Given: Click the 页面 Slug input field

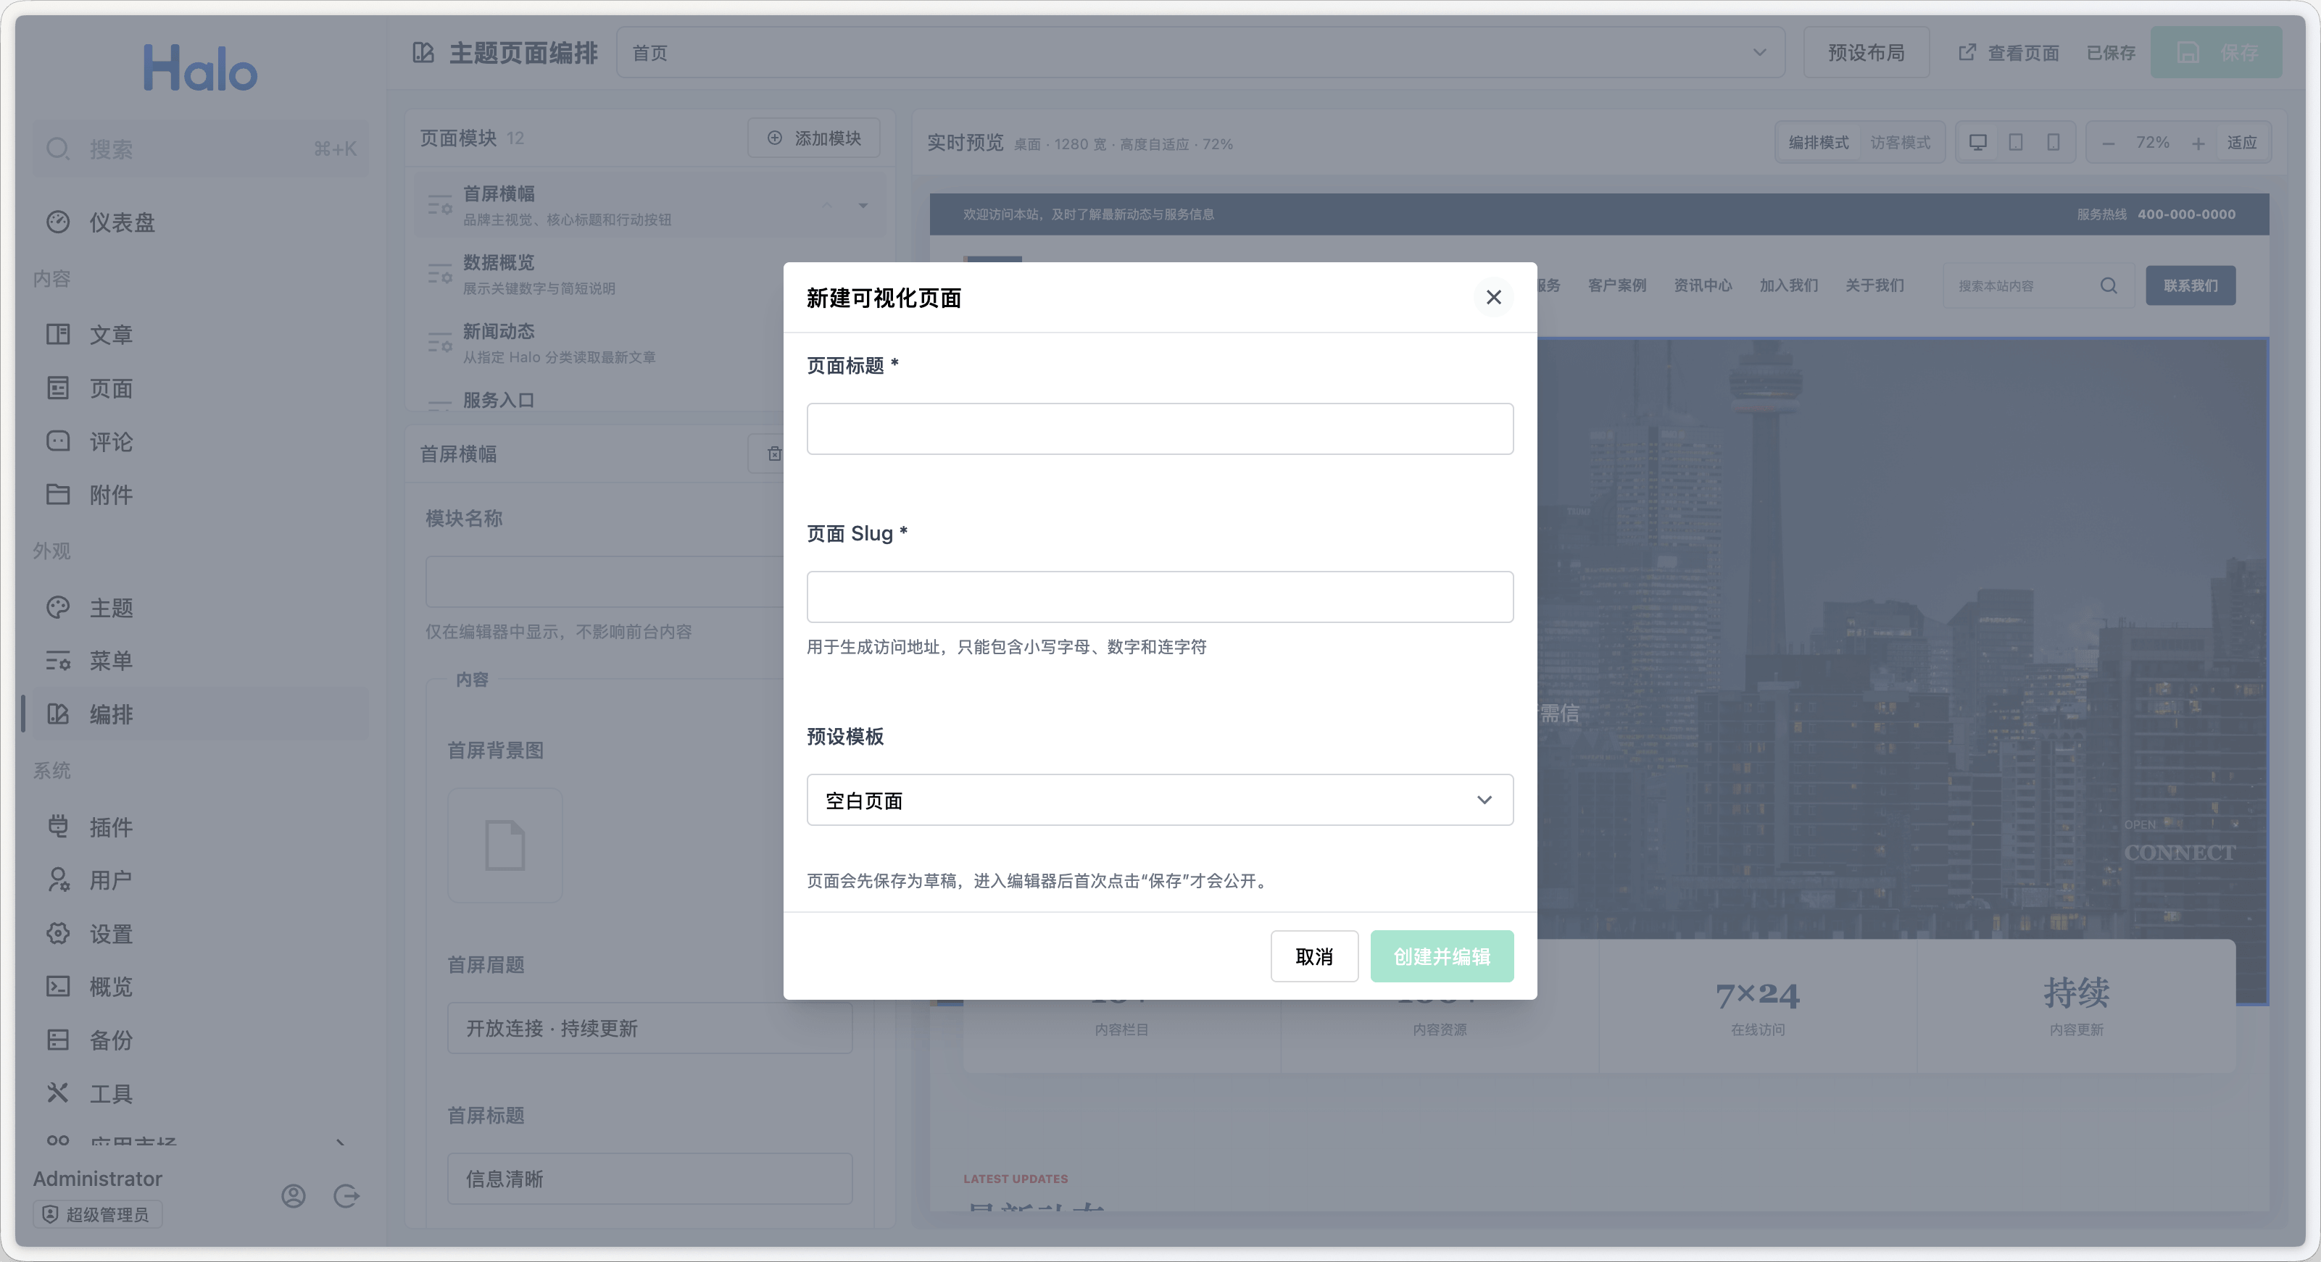Looking at the screenshot, I should 1160,596.
